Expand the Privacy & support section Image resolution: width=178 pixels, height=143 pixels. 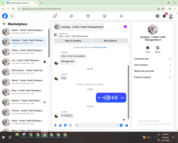[153, 77]
